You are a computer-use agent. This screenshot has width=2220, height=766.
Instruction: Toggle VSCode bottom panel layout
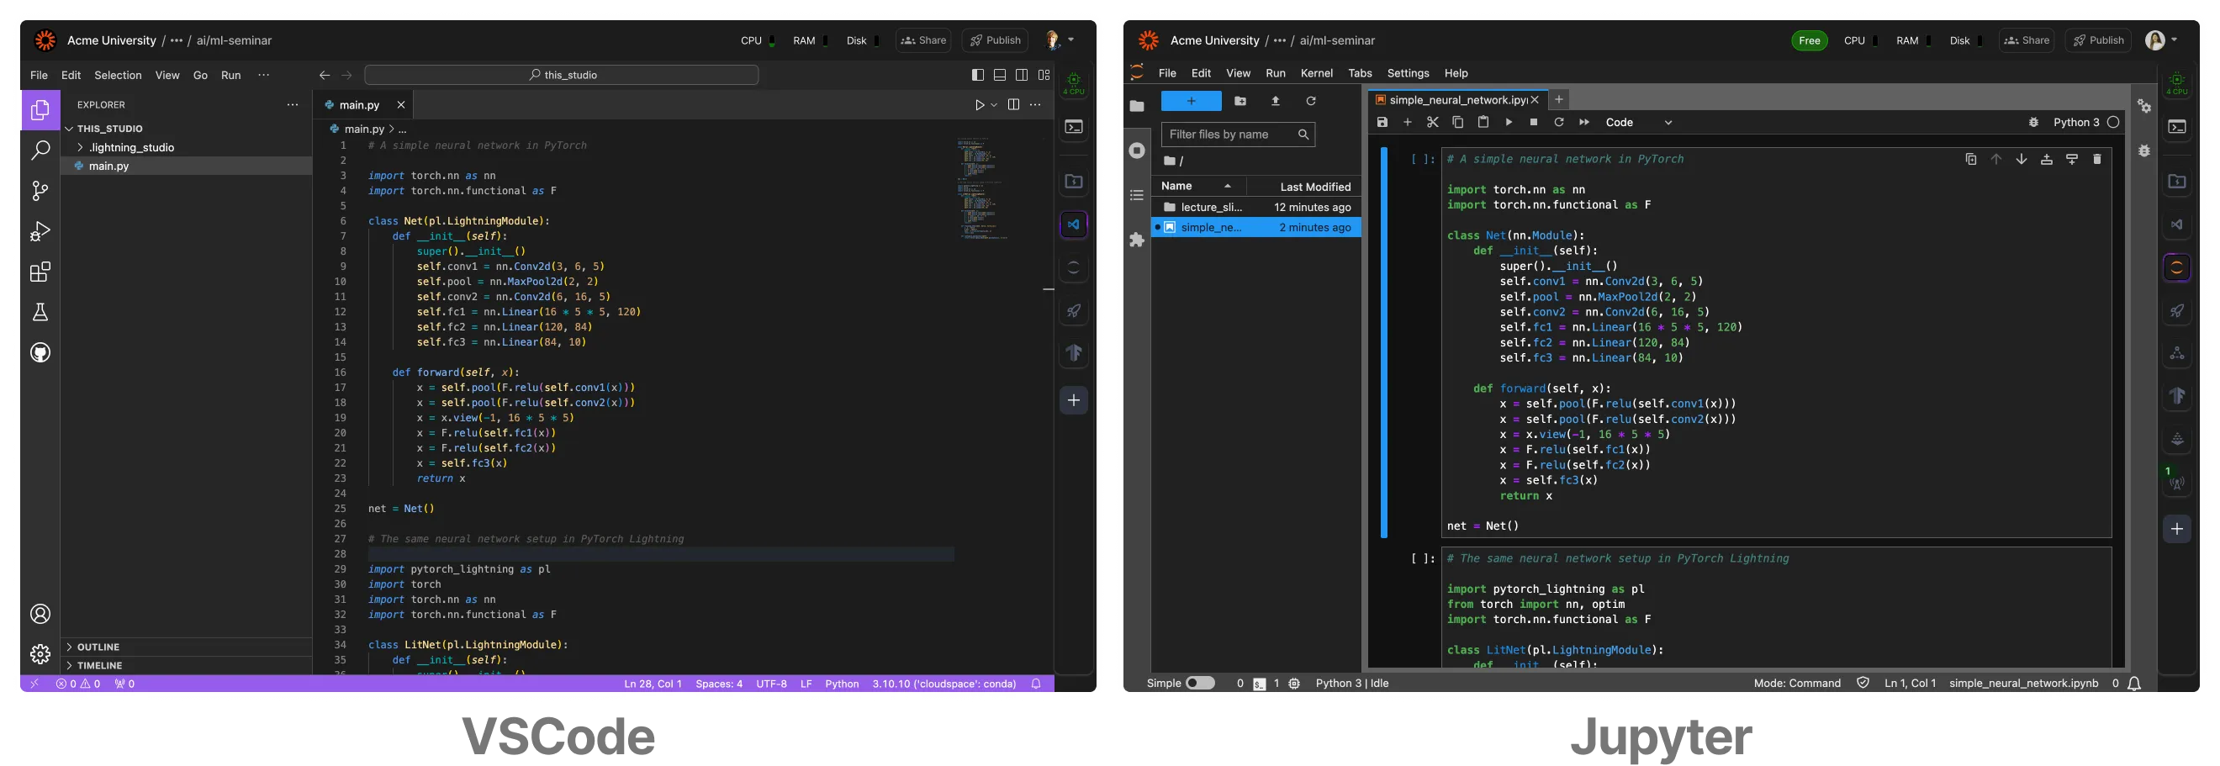pos(1000,75)
